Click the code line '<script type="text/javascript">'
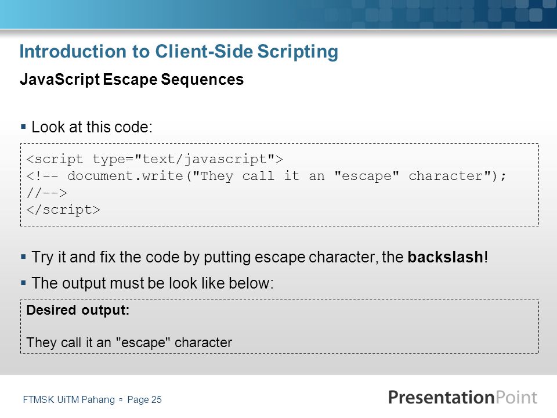The image size is (557, 418). (154, 159)
